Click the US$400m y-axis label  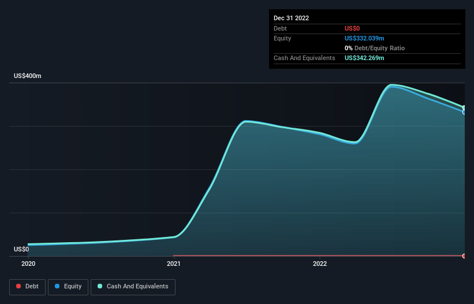pyautogui.click(x=28, y=76)
